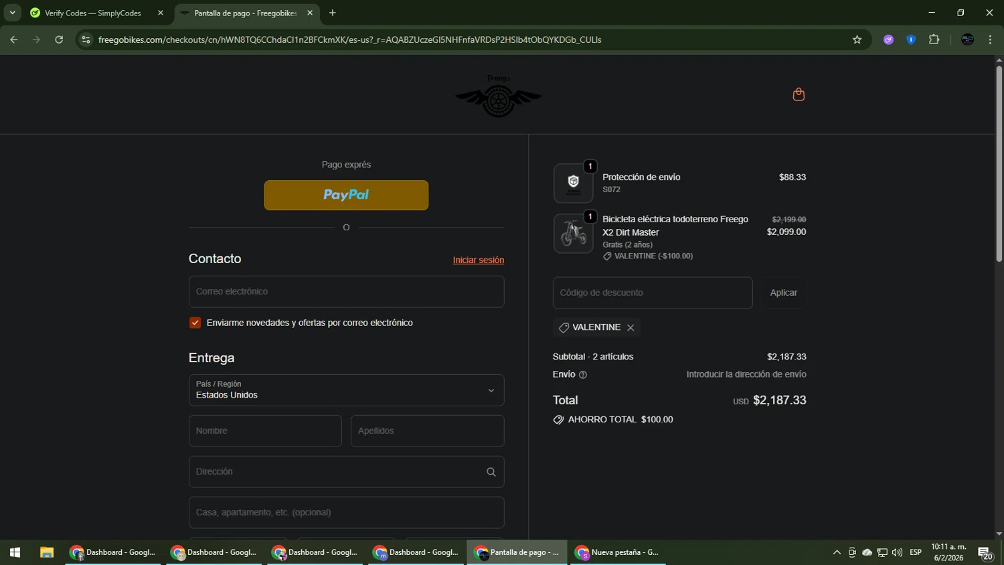
Task: Open the Chrome three-dot menu
Action: point(990,39)
